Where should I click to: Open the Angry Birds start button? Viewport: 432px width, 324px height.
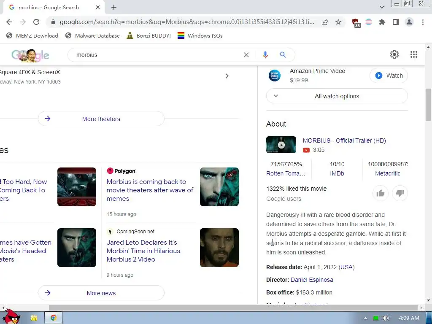coord(11,317)
